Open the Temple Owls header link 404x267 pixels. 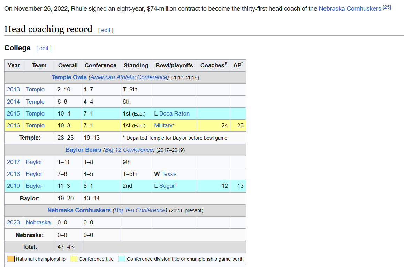tap(69, 77)
